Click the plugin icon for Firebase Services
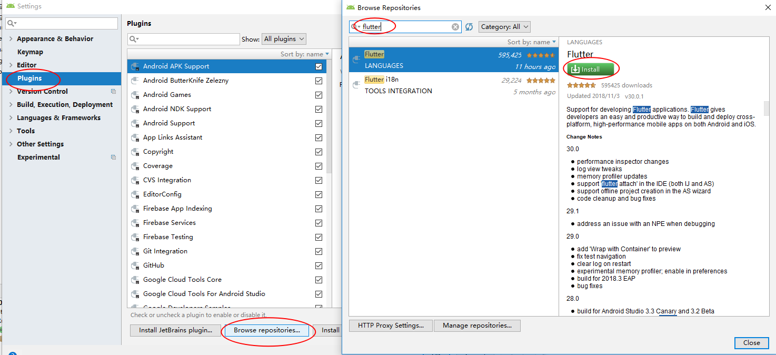 (135, 223)
